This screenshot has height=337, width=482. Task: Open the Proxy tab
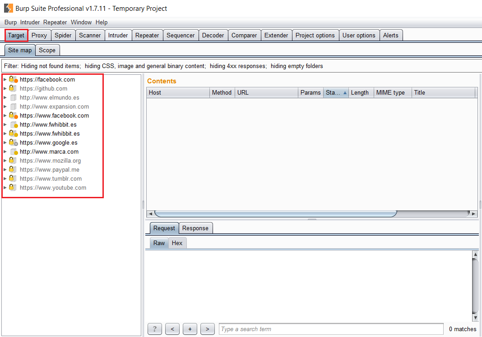(x=39, y=36)
